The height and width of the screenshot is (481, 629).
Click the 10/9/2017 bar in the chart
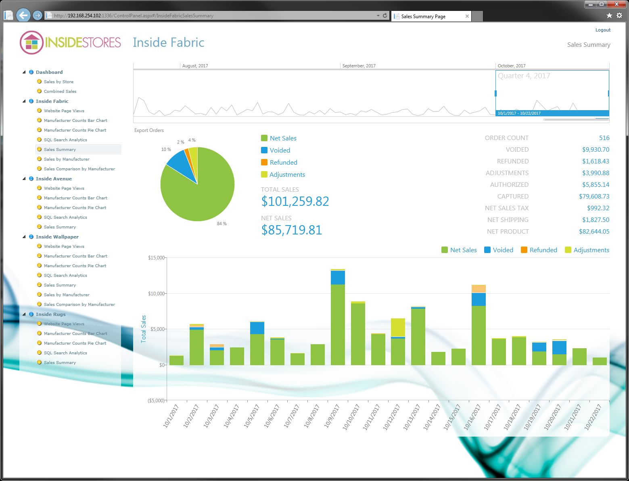point(338,317)
